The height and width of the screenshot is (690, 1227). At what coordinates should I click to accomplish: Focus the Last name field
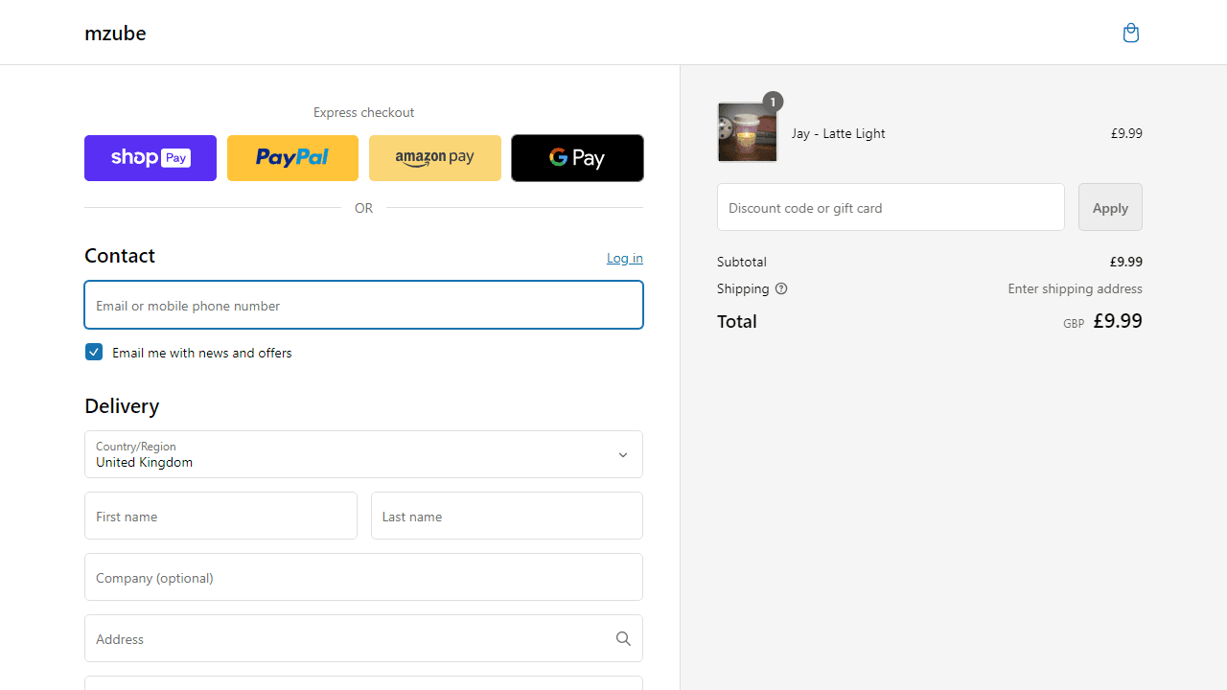tap(507, 516)
